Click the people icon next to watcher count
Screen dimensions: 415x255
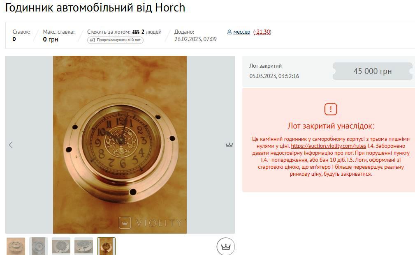point(136,32)
